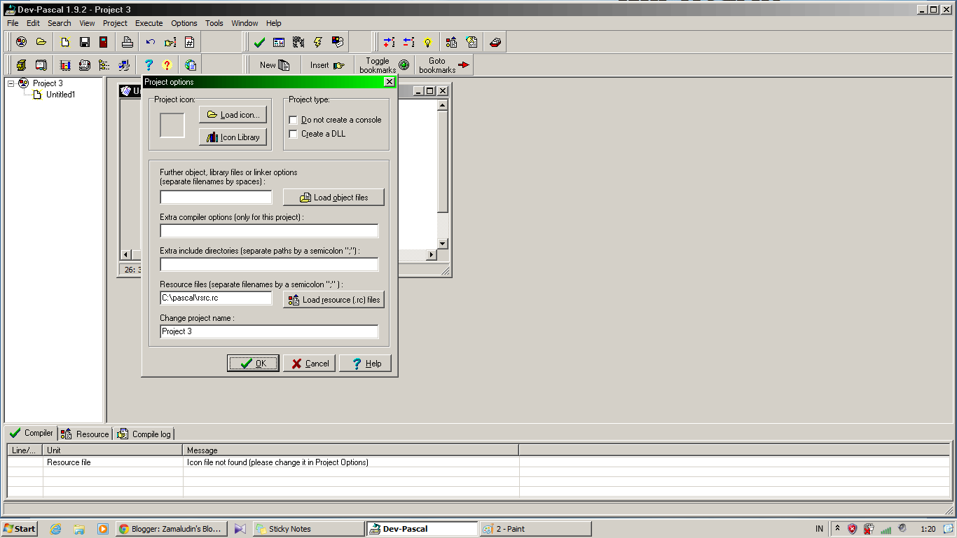Click the green checkmark compile icon

pyautogui.click(x=259, y=42)
